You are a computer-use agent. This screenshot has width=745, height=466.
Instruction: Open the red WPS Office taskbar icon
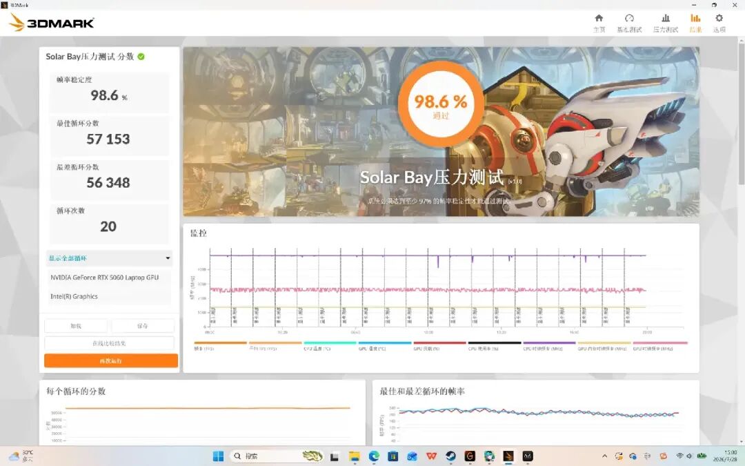pyautogui.click(x=431, y=456)
